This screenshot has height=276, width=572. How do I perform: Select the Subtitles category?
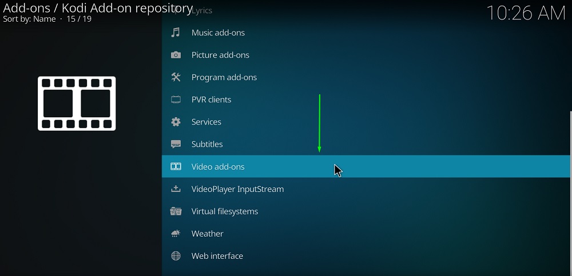(366, 144)
